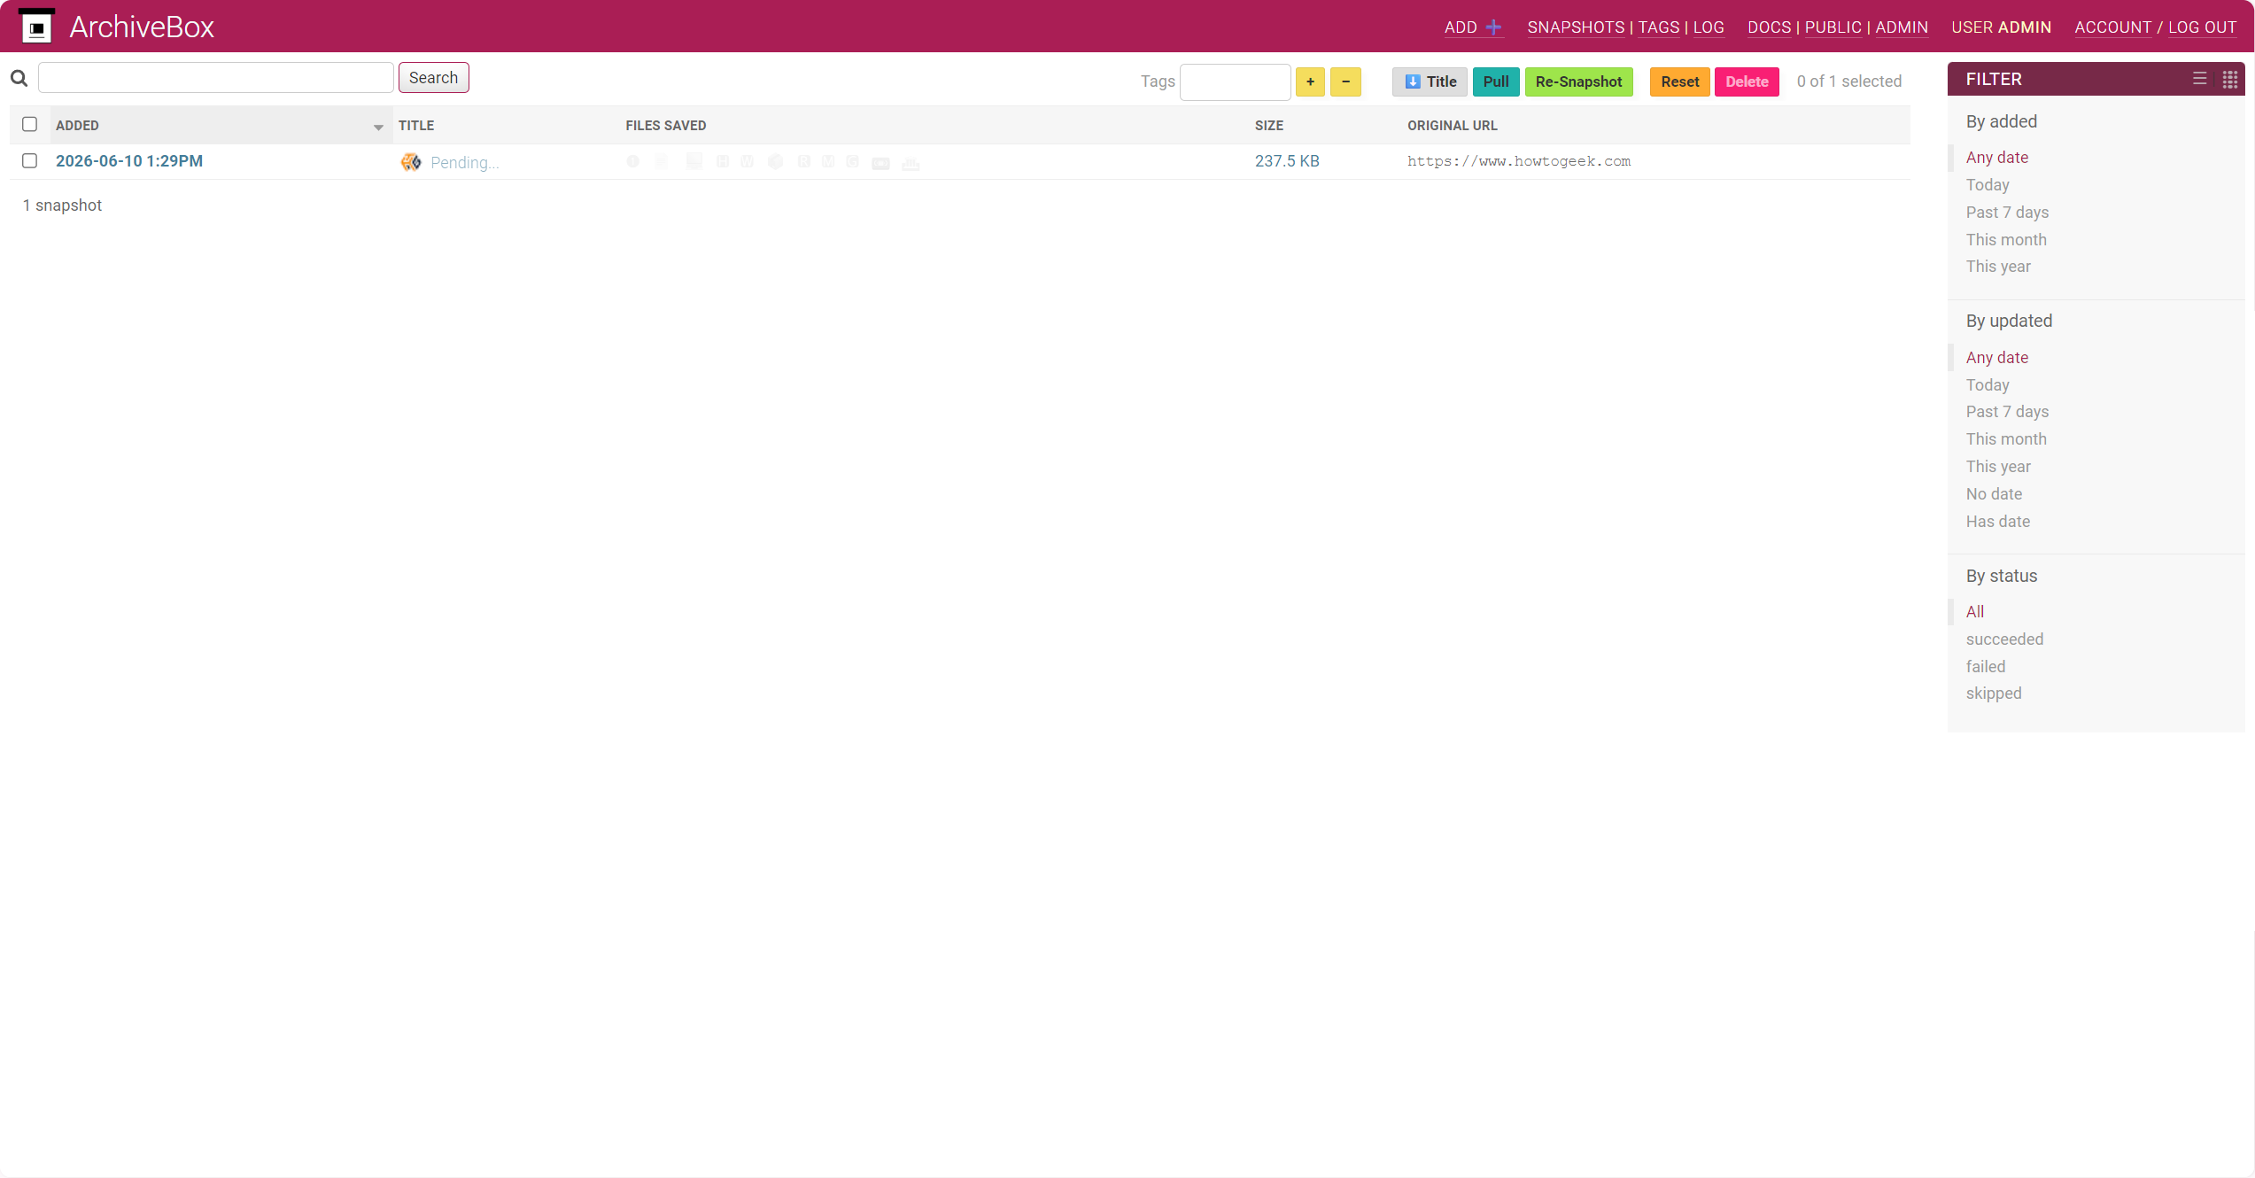This screenshot has width=2255, height=1178.
Task: Filter By status: succeeded
Action: tap(2004, 639)
